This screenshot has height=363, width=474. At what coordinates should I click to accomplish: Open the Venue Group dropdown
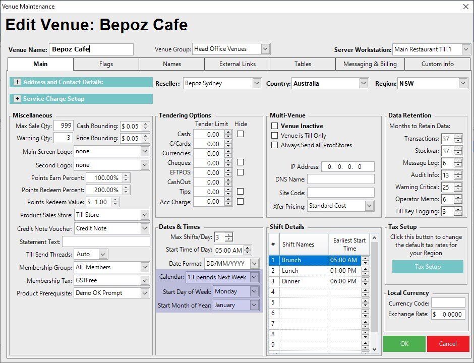(265, 49)
